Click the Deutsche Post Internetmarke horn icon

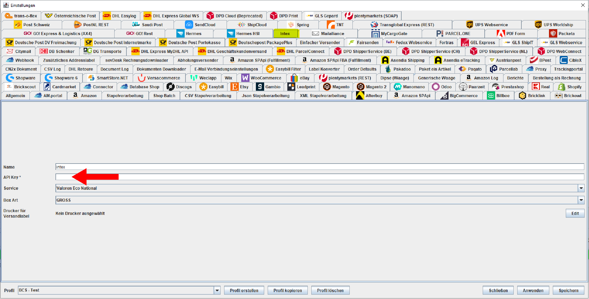(89, 42)
